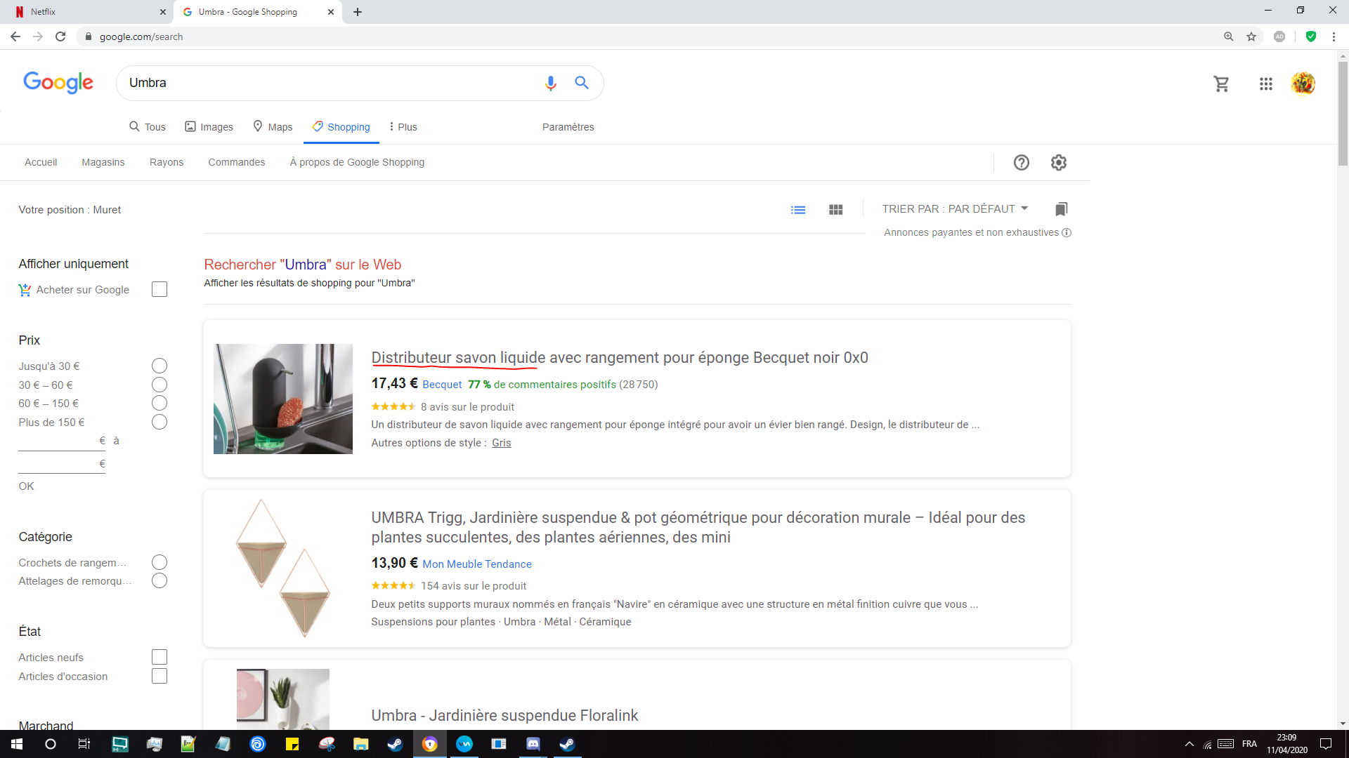Switch to grid view layout
The width and height of the screenshot is (1349, 758).
(835, 210)
